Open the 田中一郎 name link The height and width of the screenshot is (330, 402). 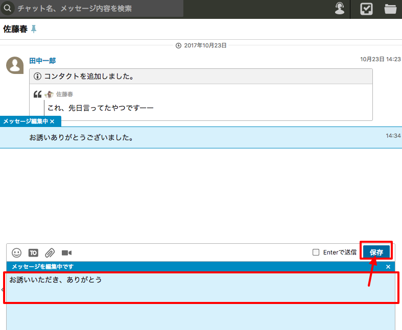42,61
